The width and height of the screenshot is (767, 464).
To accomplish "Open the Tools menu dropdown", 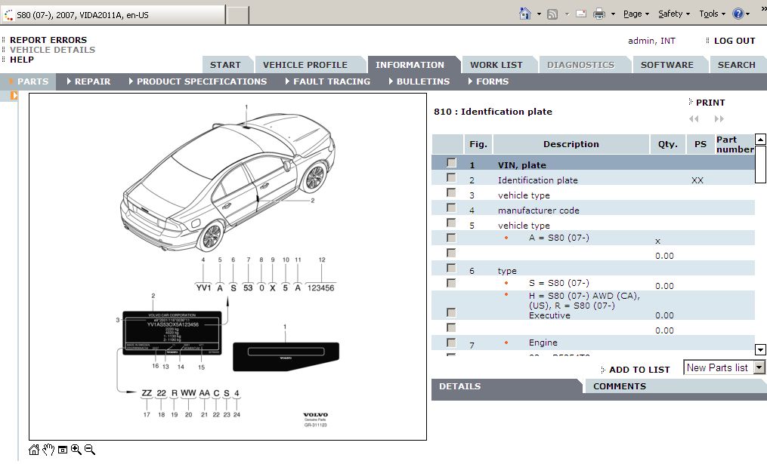I will tap(712, 14).
